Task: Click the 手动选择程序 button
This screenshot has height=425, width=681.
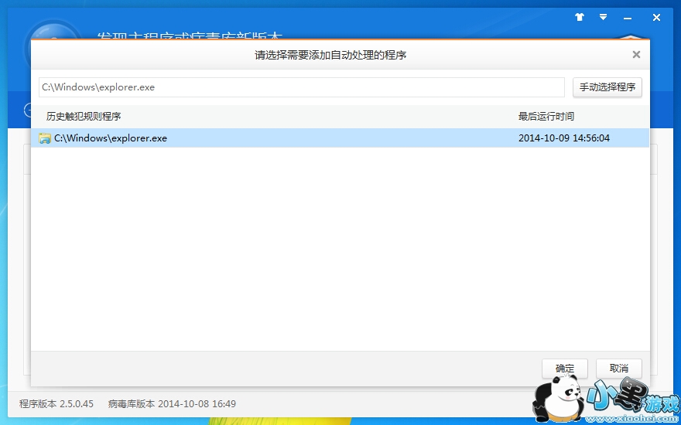Action: [607, 87]
